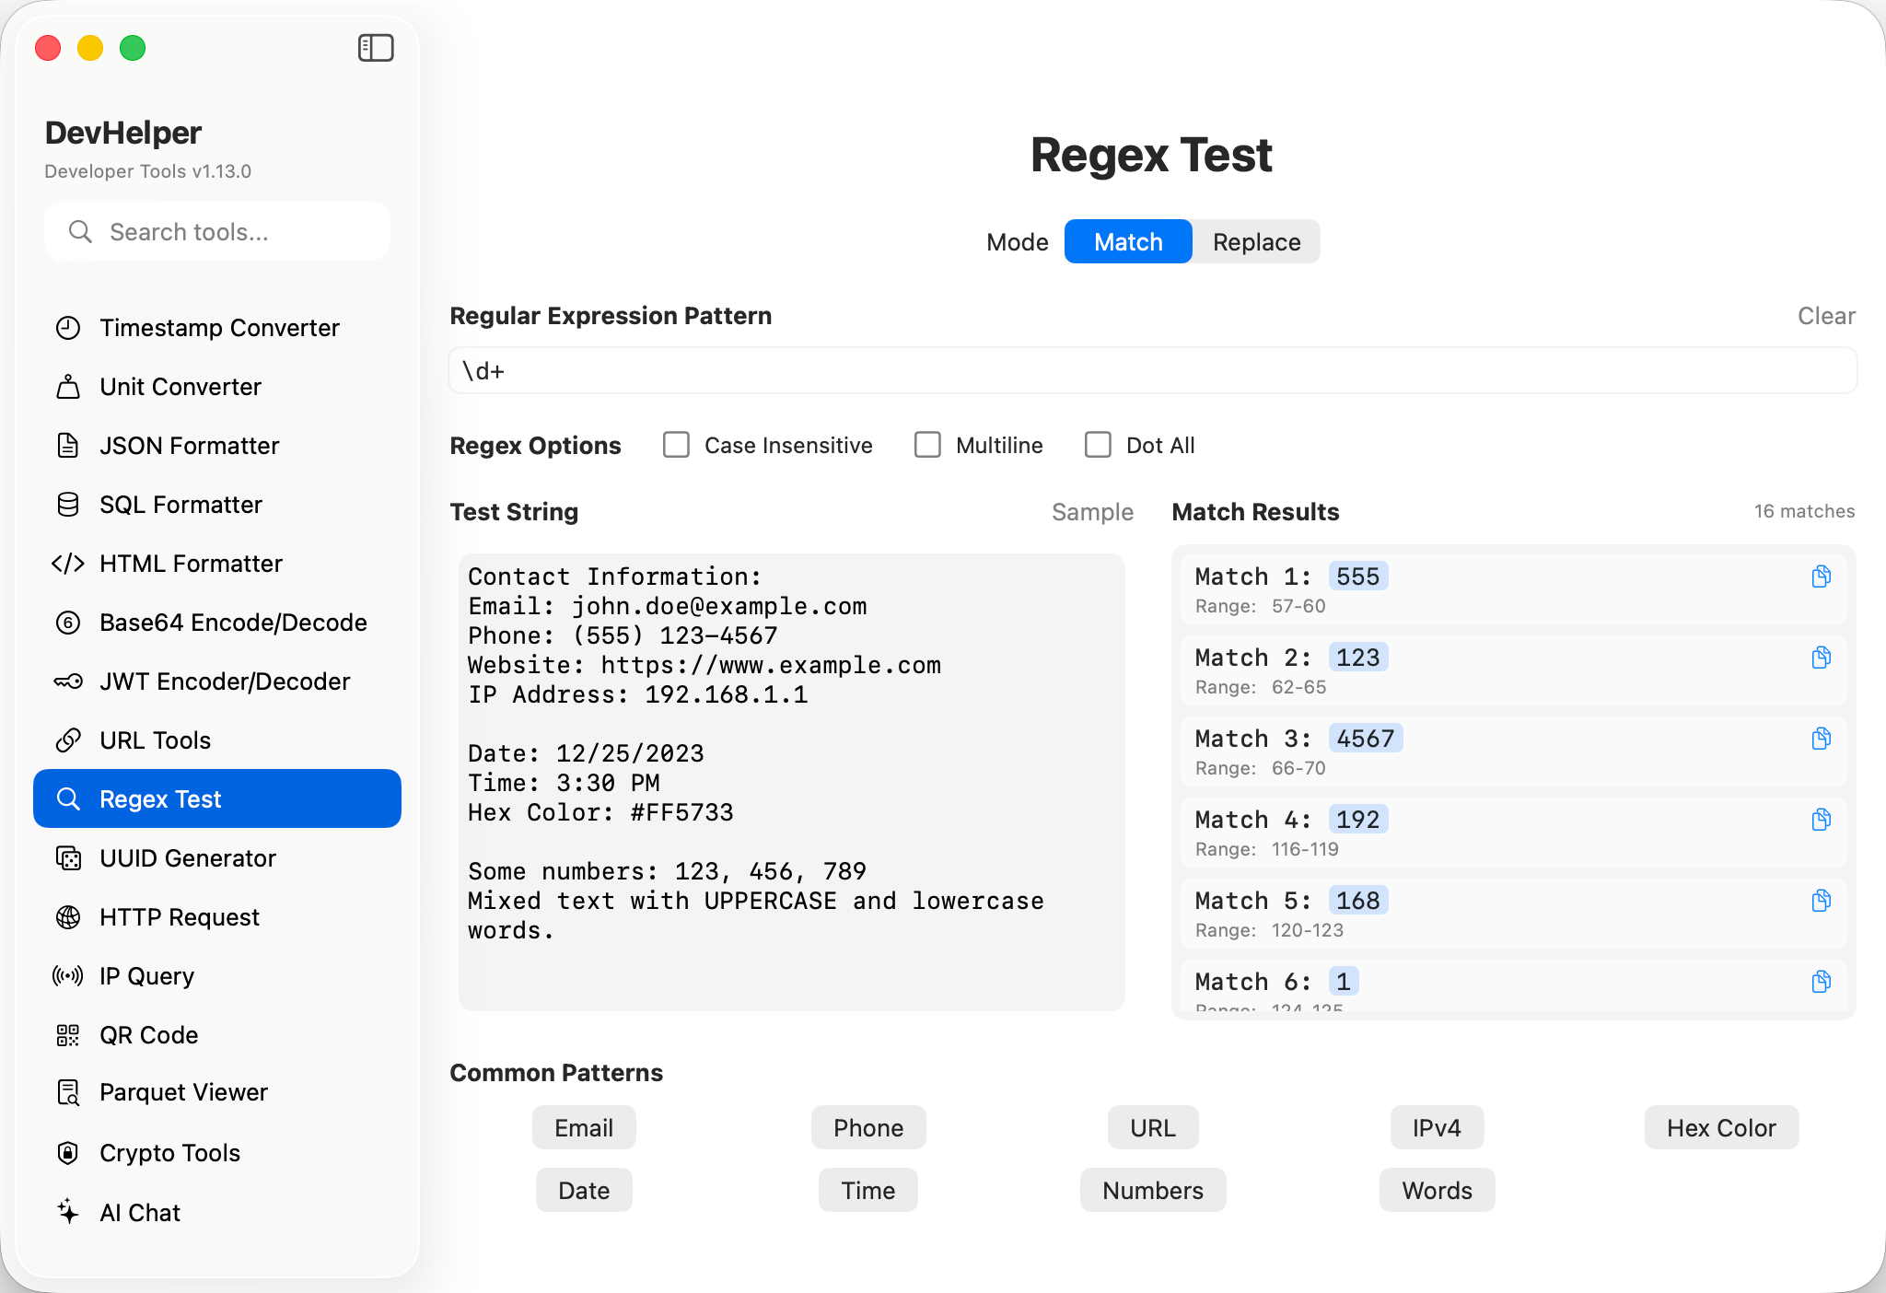Image resolution: width=1886 pixels, height=1293 pixels.
Task: Click Clear for the regex pattern
Action: 1825,316
